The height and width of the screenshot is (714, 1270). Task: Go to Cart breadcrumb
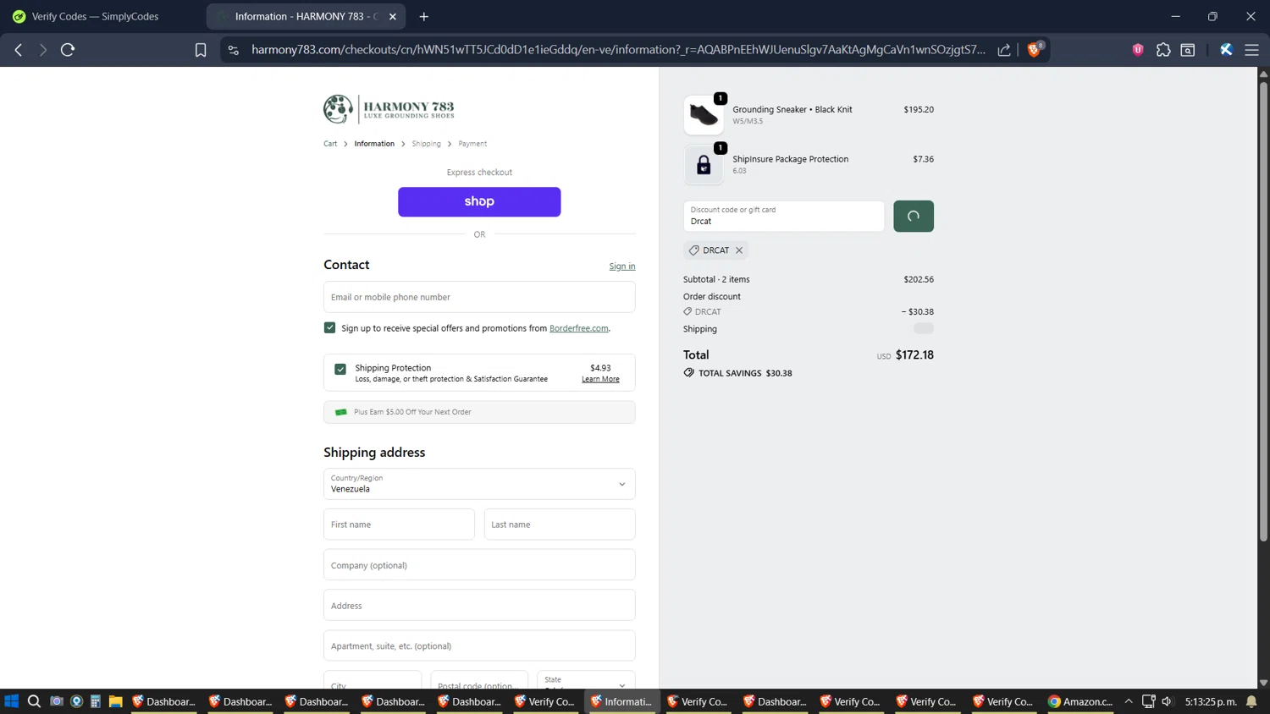point(330,144)
